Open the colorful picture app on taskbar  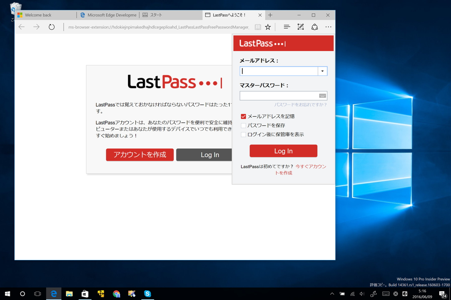132,294
